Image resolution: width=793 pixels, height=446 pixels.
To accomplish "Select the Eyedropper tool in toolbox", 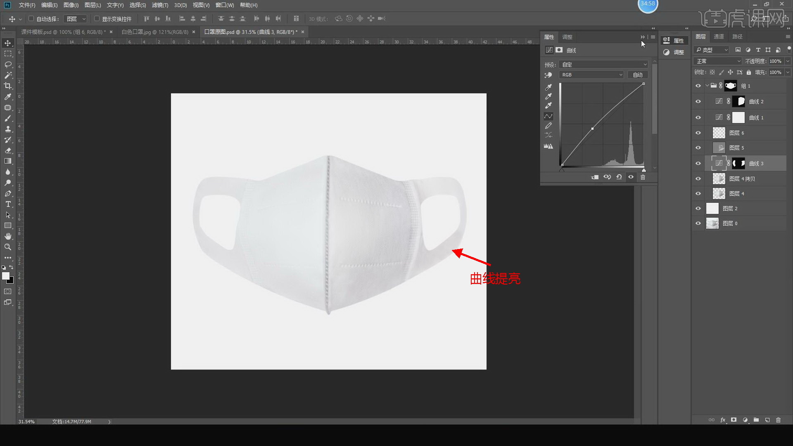I will 8,97.
